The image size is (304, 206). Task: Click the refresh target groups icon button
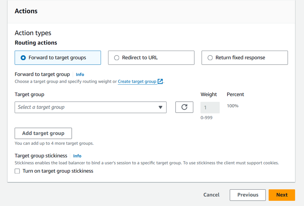click(184, 107)
